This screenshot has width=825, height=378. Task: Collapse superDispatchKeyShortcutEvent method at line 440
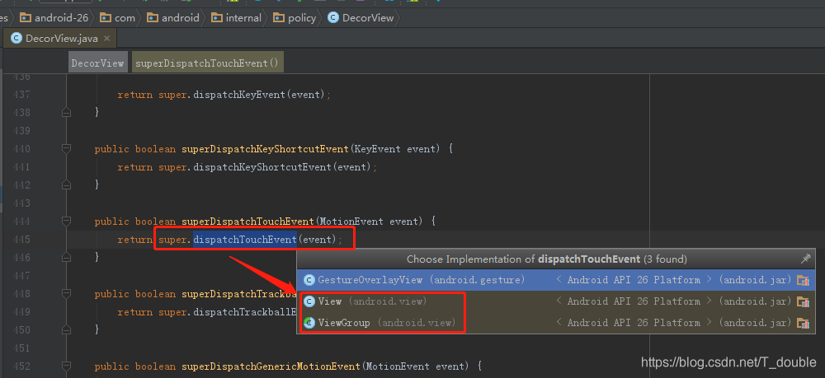point(66,148)
